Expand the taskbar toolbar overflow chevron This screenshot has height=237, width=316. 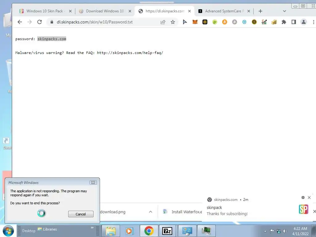click(x=92, y=228)
